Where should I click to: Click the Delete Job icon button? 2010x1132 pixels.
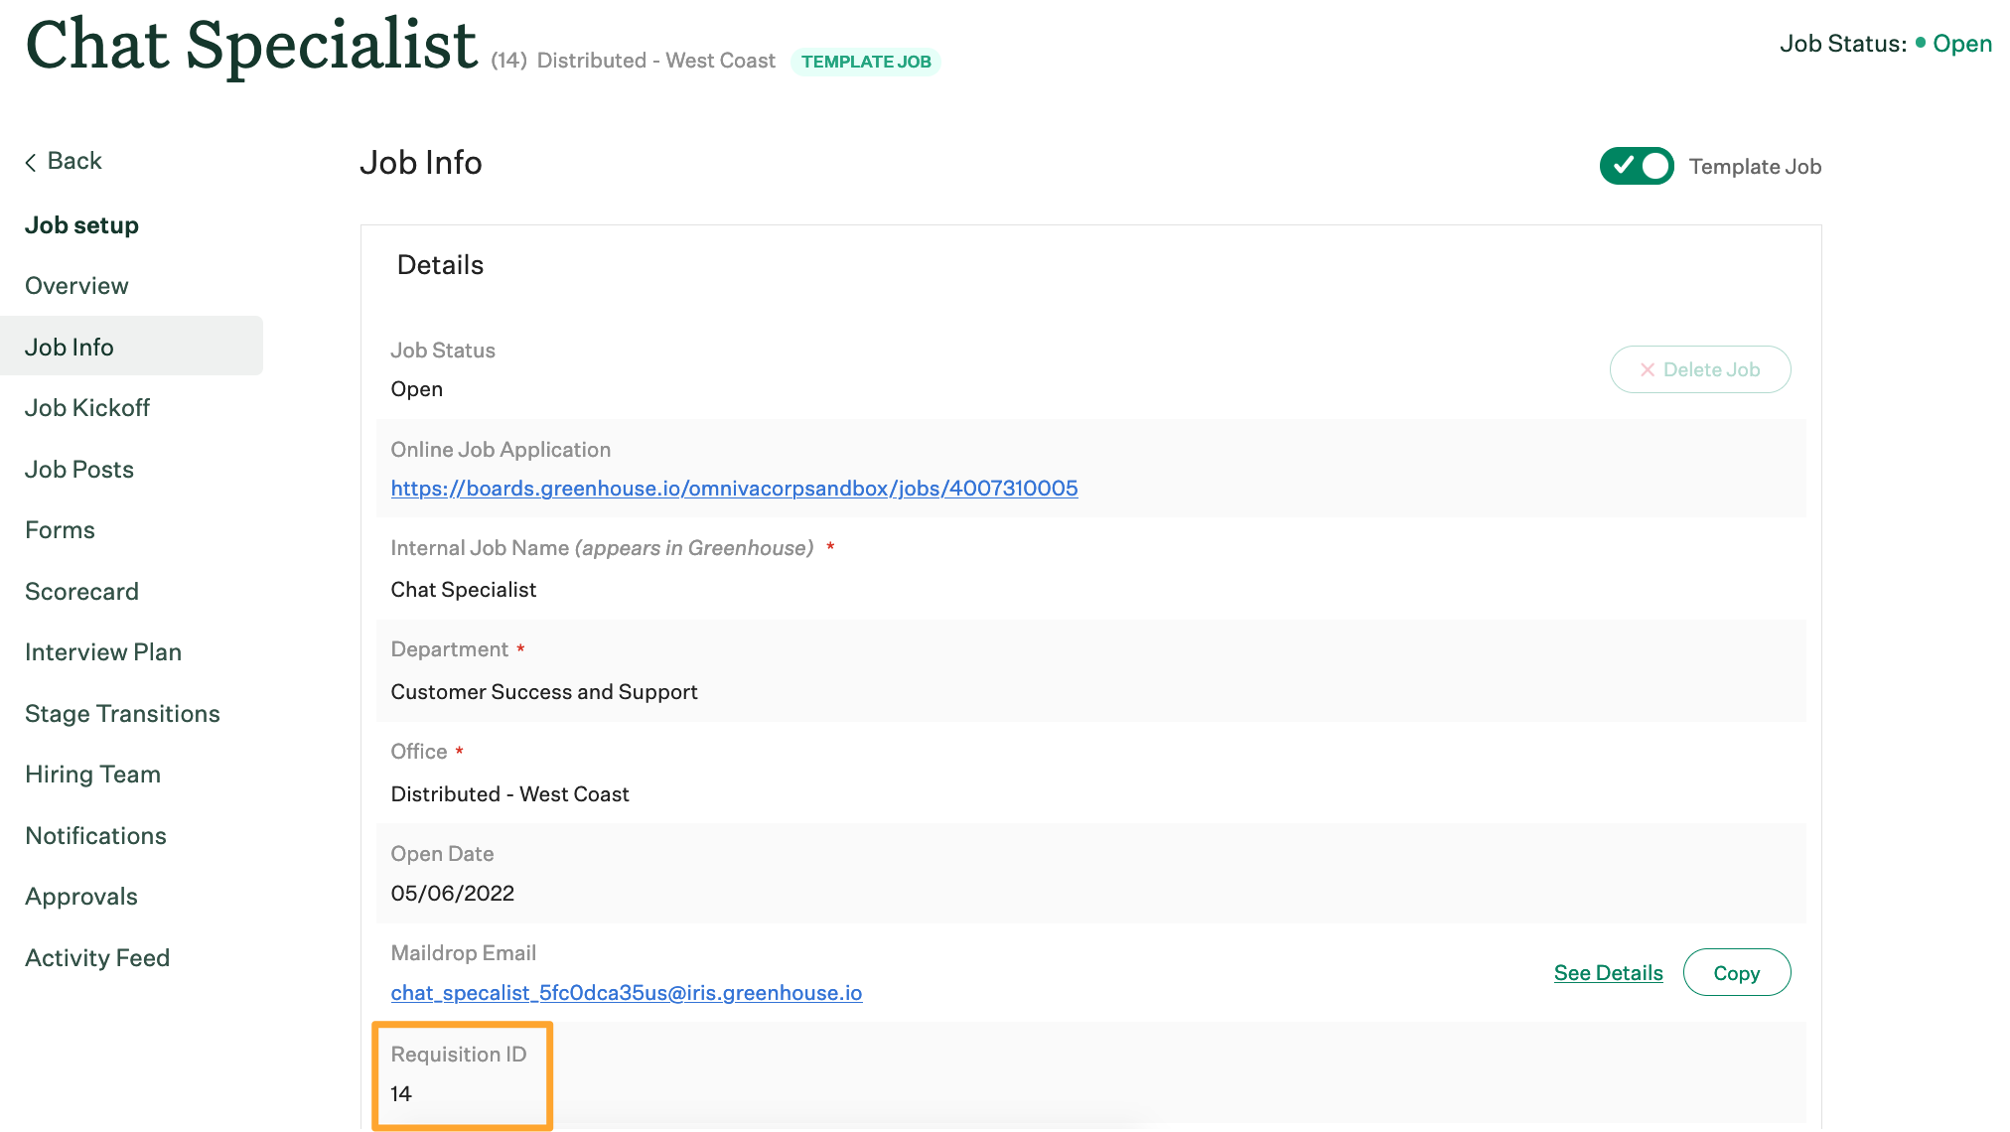tap(1699, 370)
